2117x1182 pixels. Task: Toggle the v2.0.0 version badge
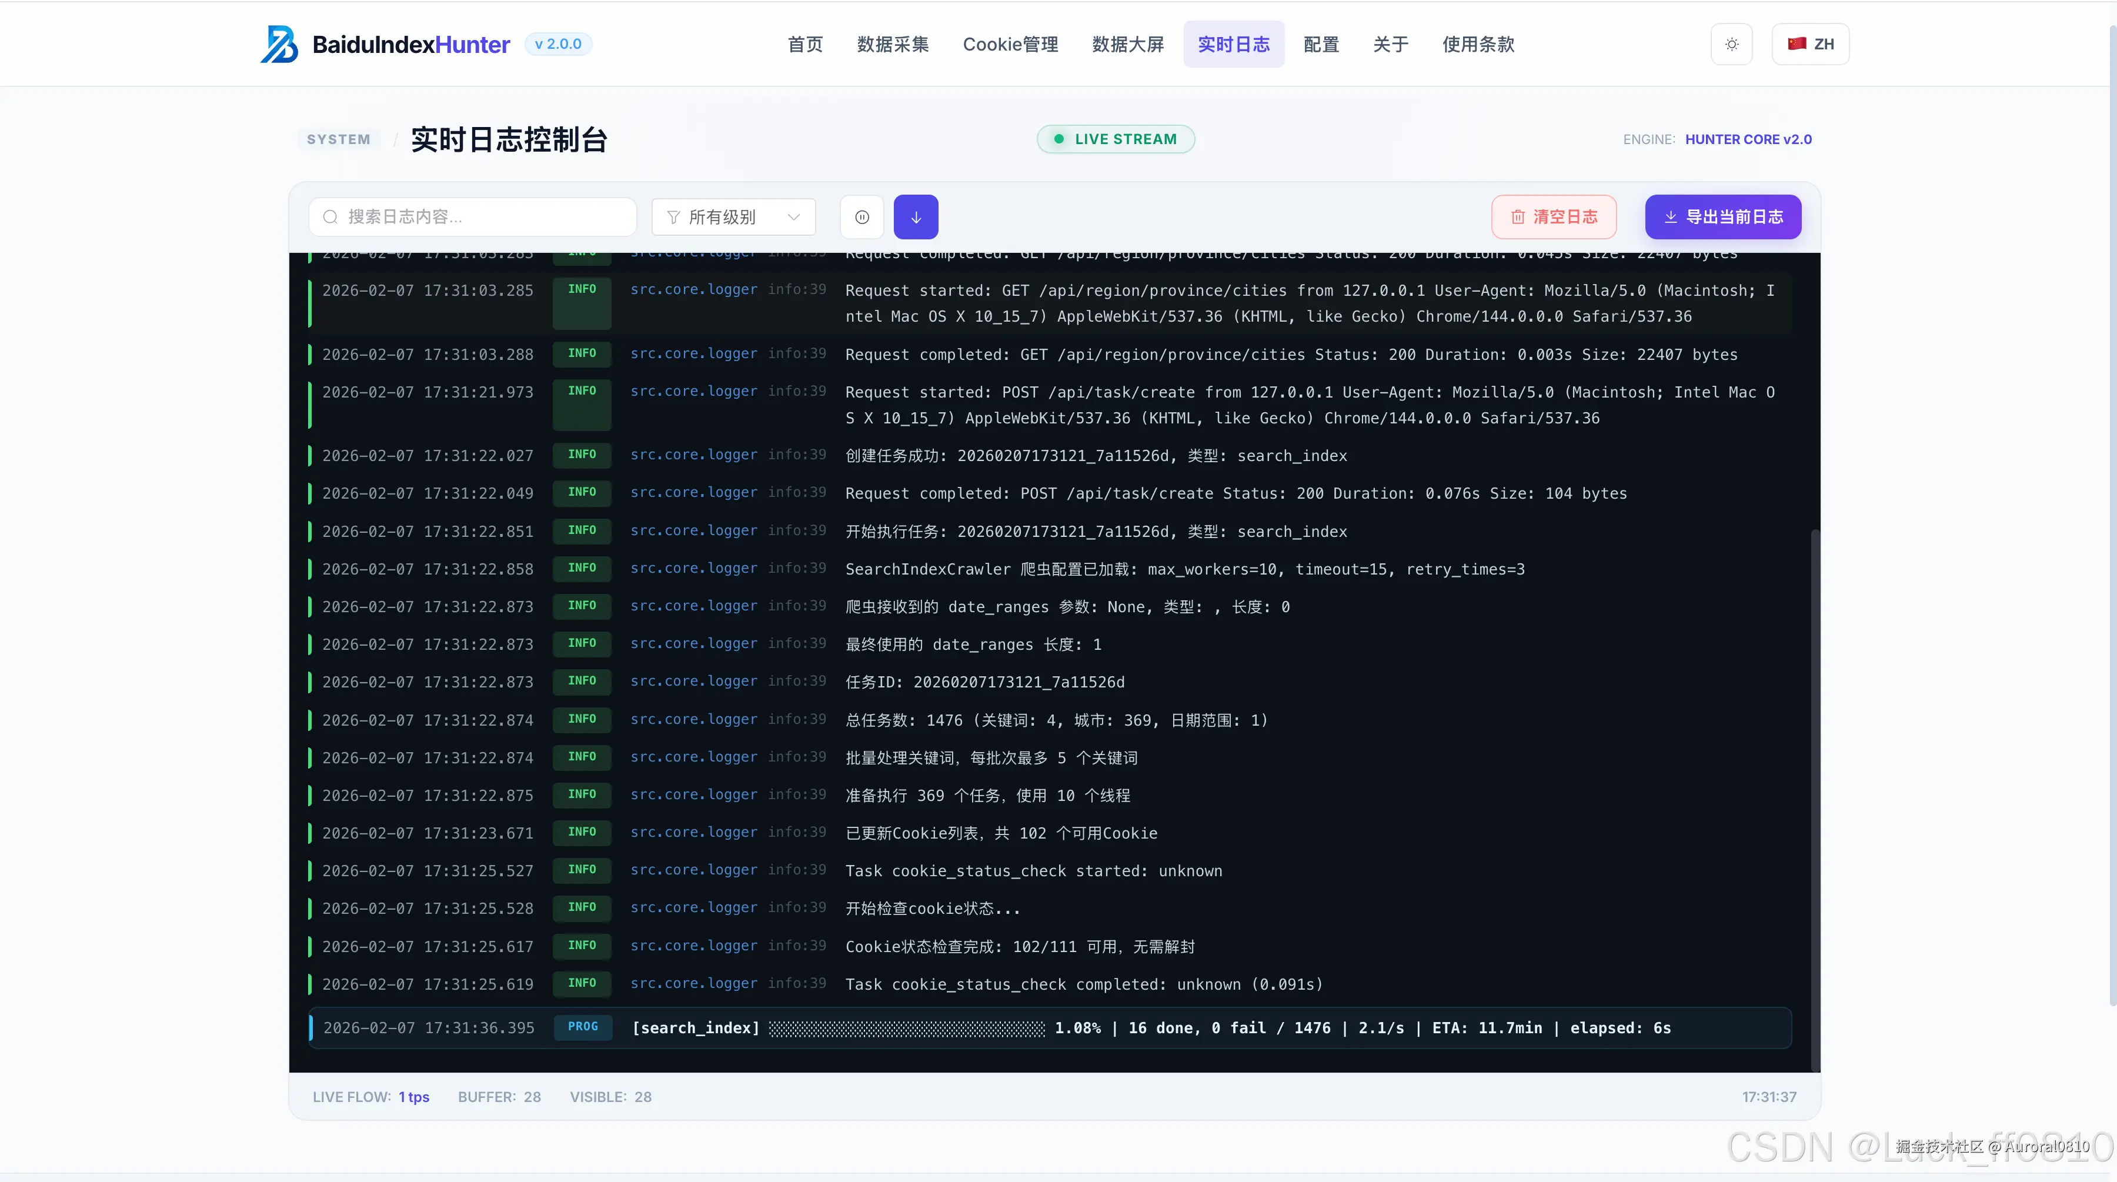point(558,44)
